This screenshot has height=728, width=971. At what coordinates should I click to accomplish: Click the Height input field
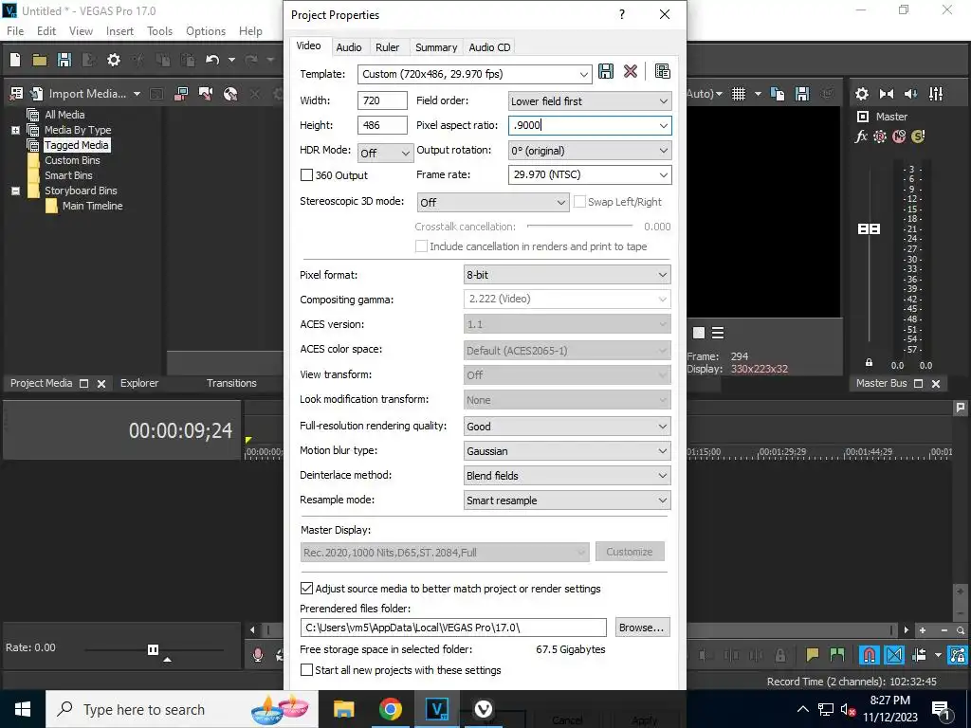click(382, 125)
